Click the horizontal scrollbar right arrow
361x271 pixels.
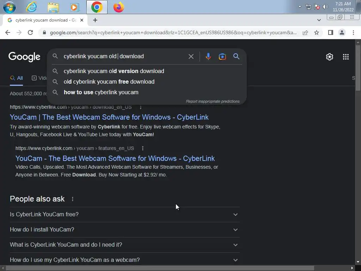(x=352, y=268)
